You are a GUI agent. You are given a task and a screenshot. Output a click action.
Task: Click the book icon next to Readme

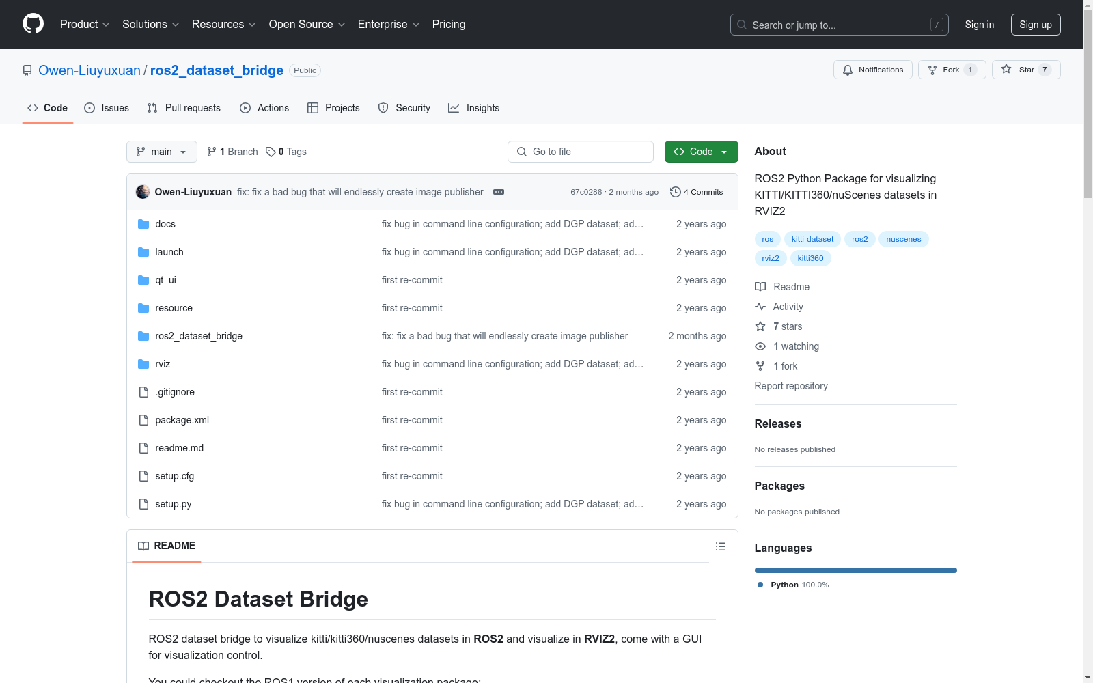click(x=760, y=287)
